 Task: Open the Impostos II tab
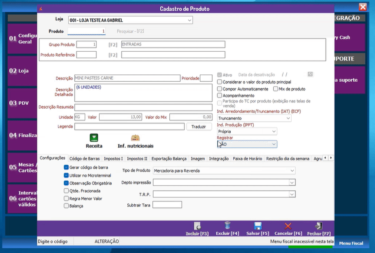137,159
